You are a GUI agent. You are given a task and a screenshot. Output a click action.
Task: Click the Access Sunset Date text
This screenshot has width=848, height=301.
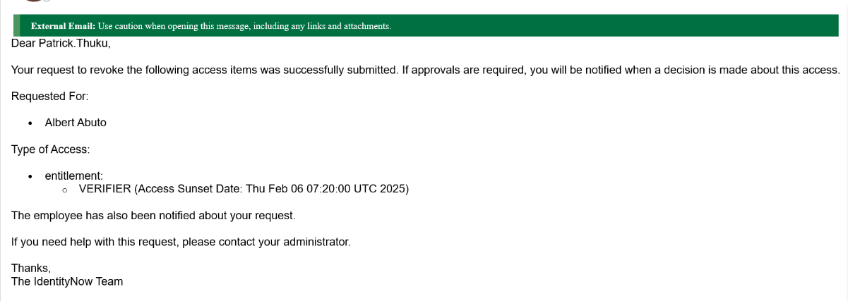[x=272, y=189]
